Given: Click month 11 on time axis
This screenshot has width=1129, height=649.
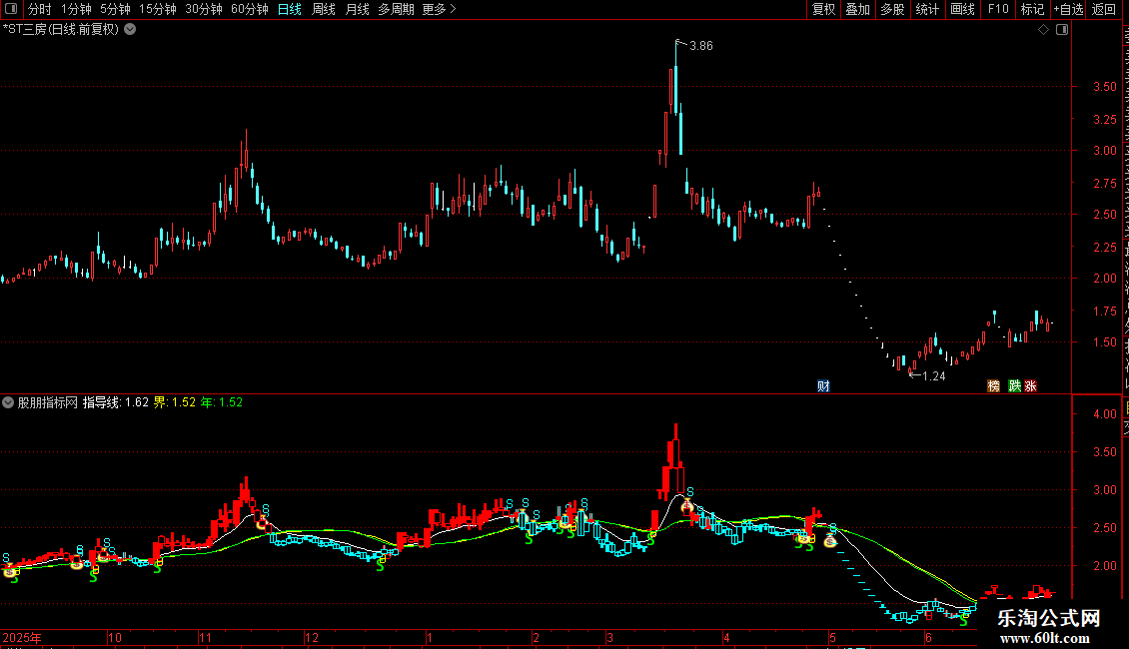Looking at the screenshot, I should [x=205, y=637].
